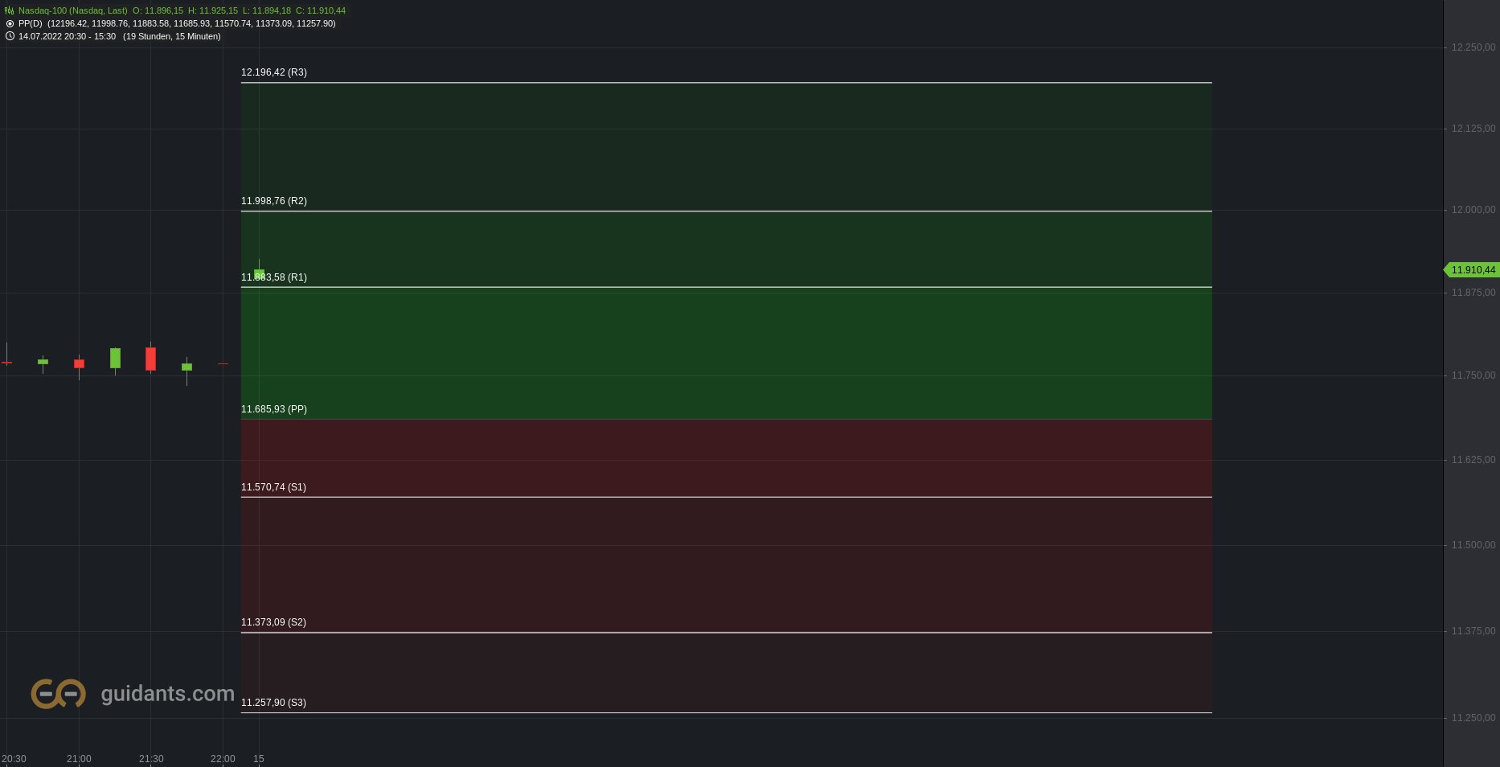Click the guidants logo icon
Viewport: 1500px width, 767px height.
(x=58, y=693)
